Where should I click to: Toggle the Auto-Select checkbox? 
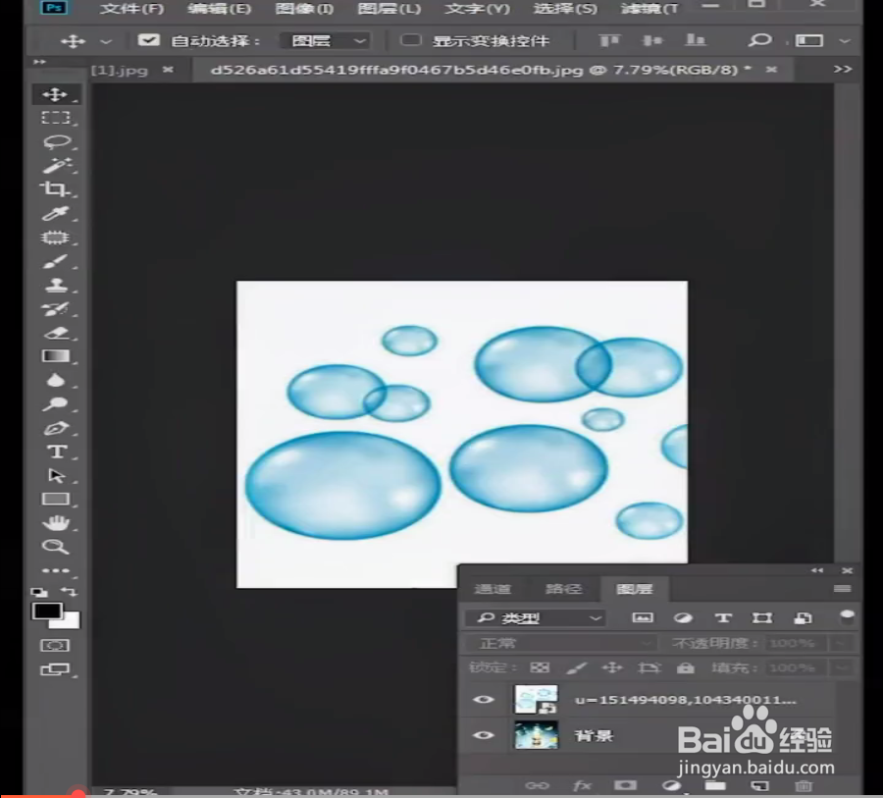149,40
